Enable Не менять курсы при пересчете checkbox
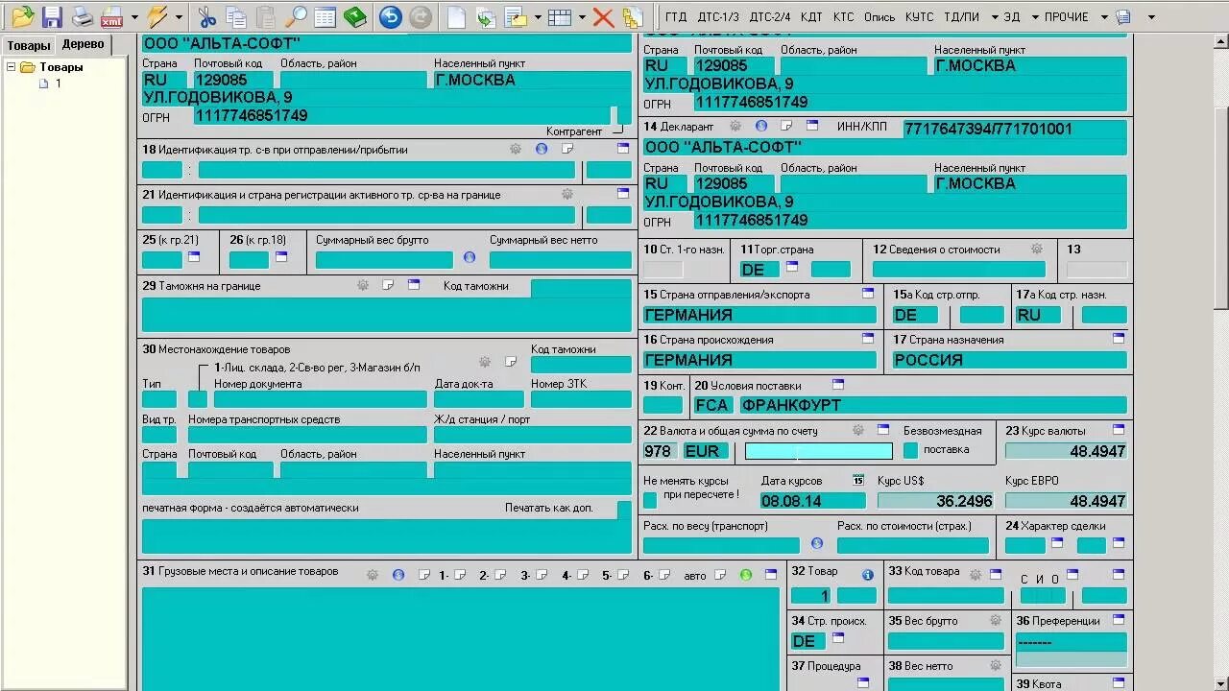This screenshot has height=691, width=1229. point(650,500)
